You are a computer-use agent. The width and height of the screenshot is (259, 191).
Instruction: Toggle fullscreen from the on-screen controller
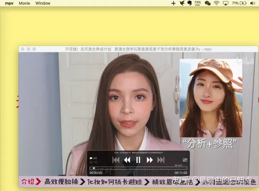(x=185, y=160)
